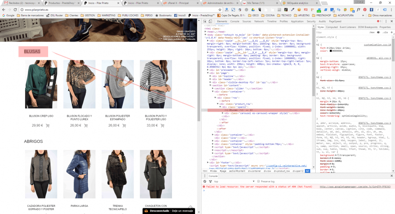Click the div.product_row breadcrumb item
The image size is (395, 214).
pyautogui.click(x=282, y=171)
